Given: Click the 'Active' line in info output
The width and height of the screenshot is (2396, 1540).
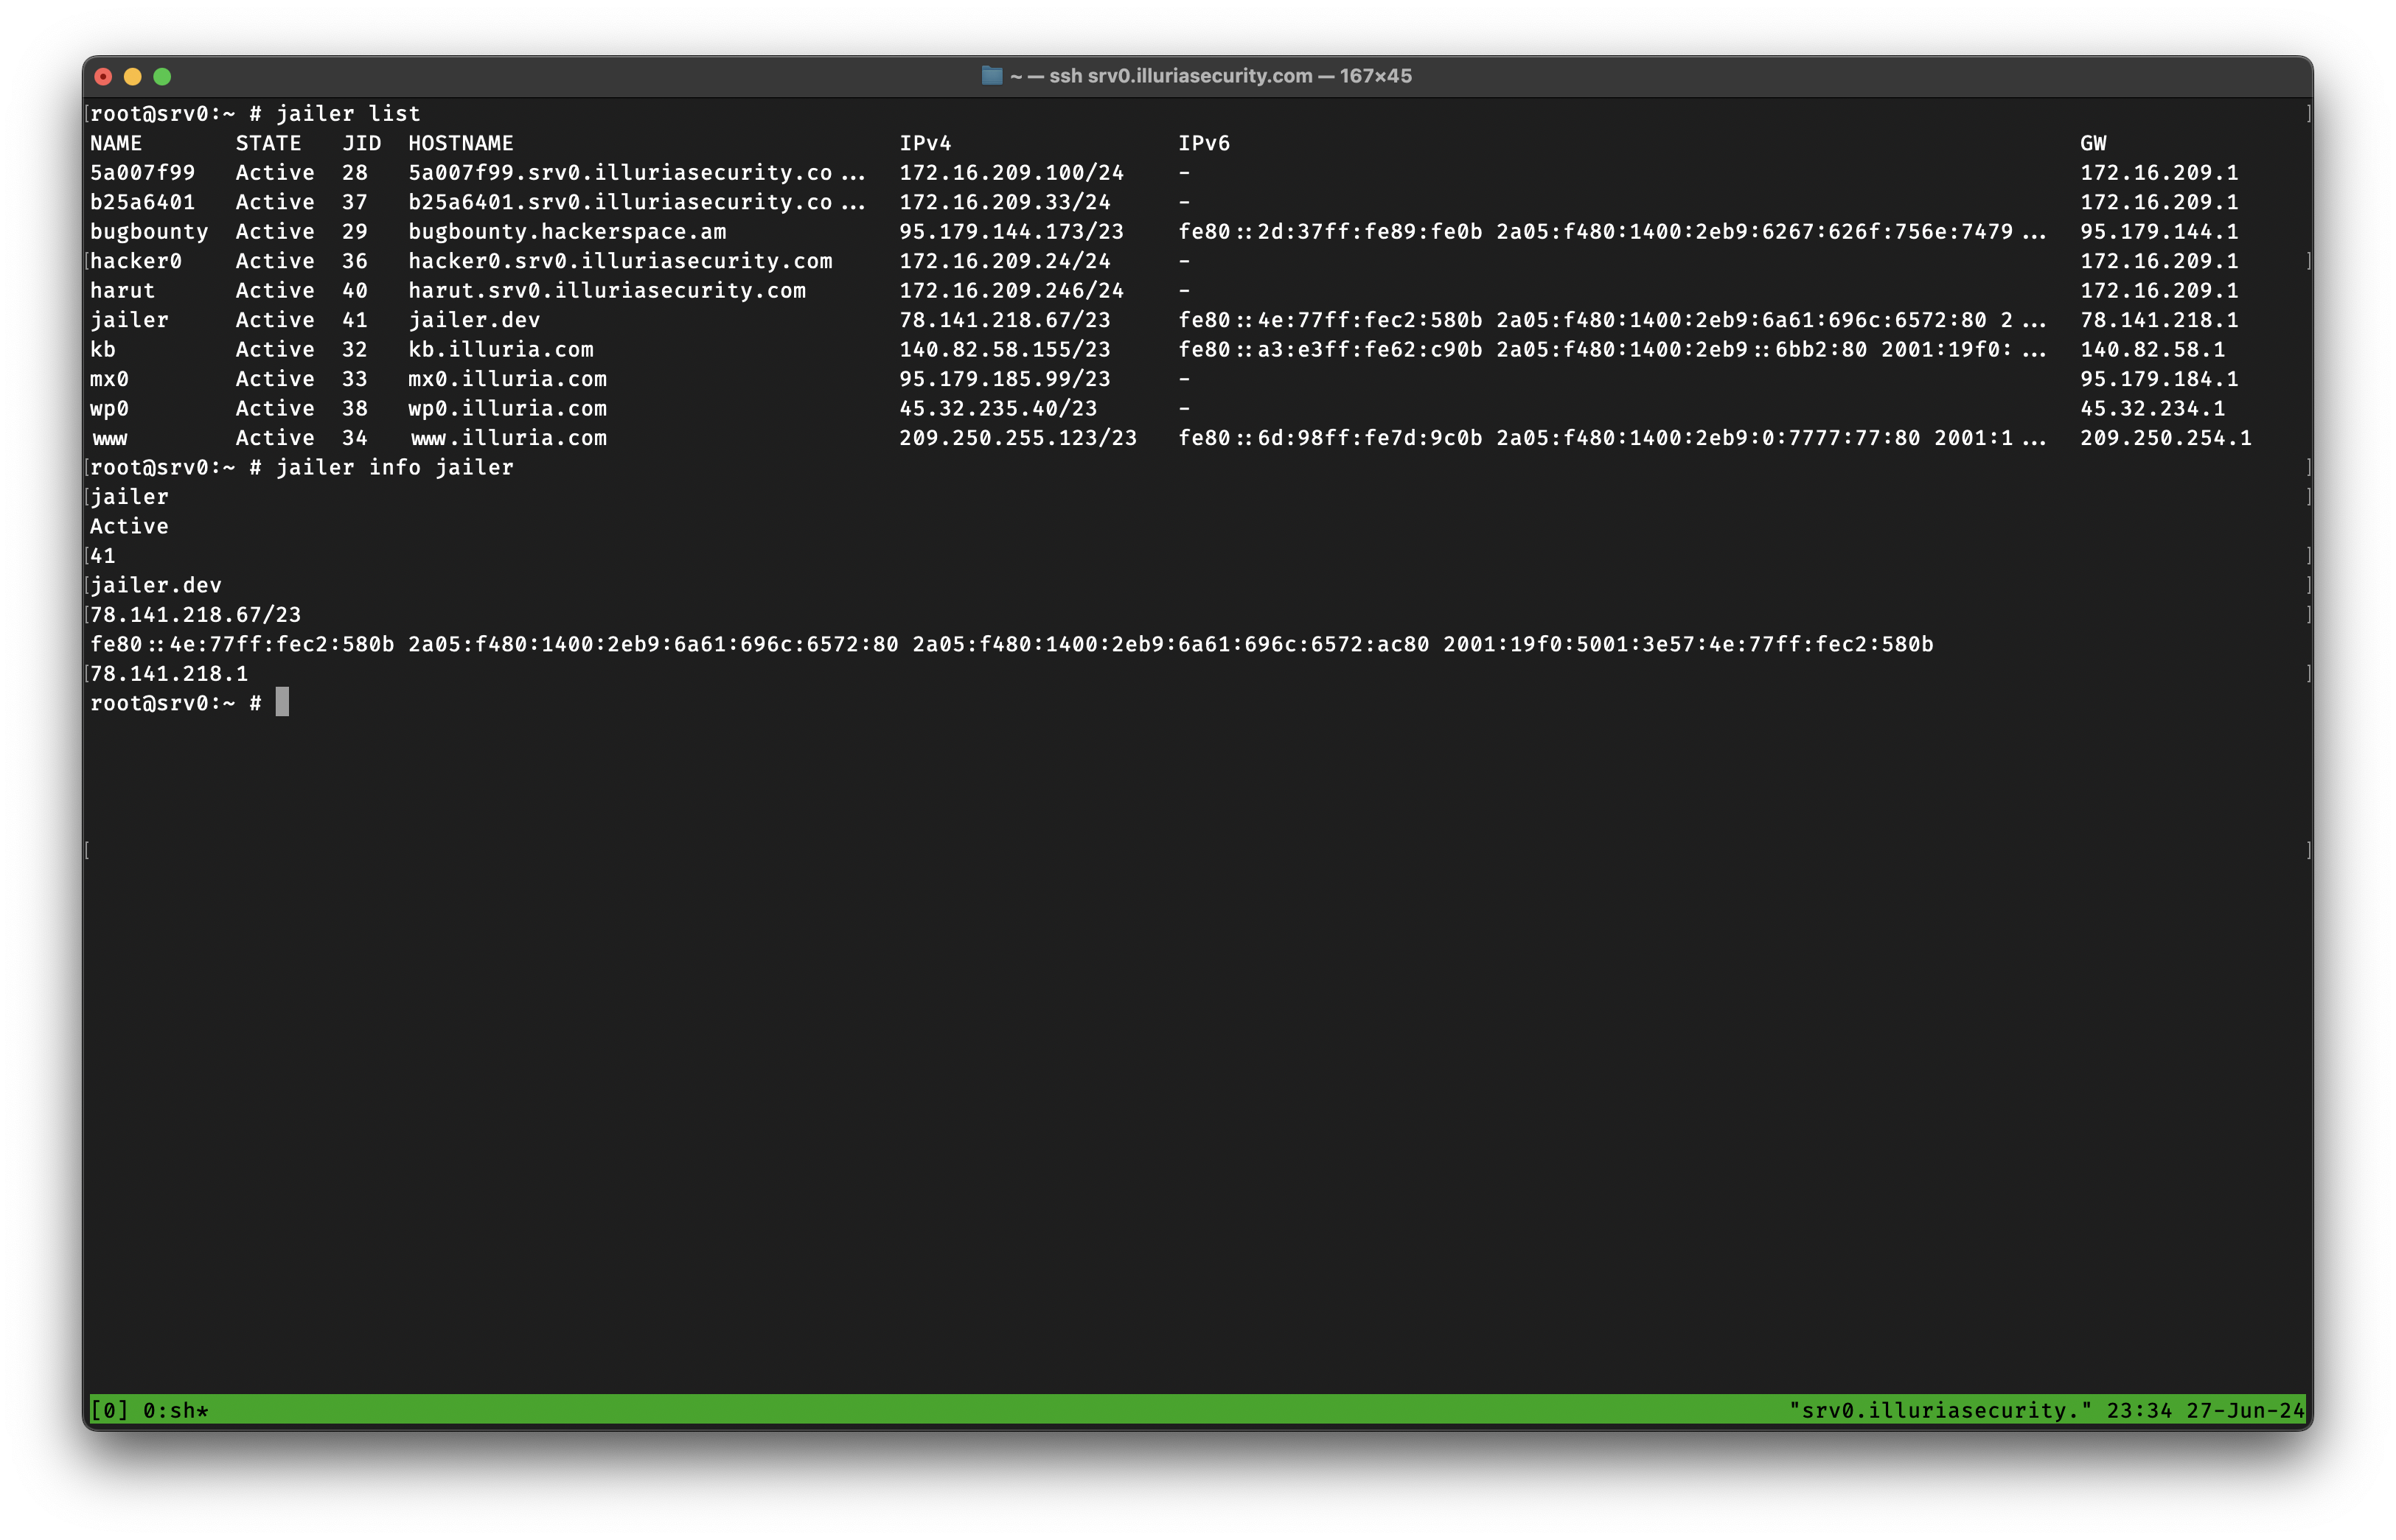Looking at the screenshot, I should click(129, 527).
